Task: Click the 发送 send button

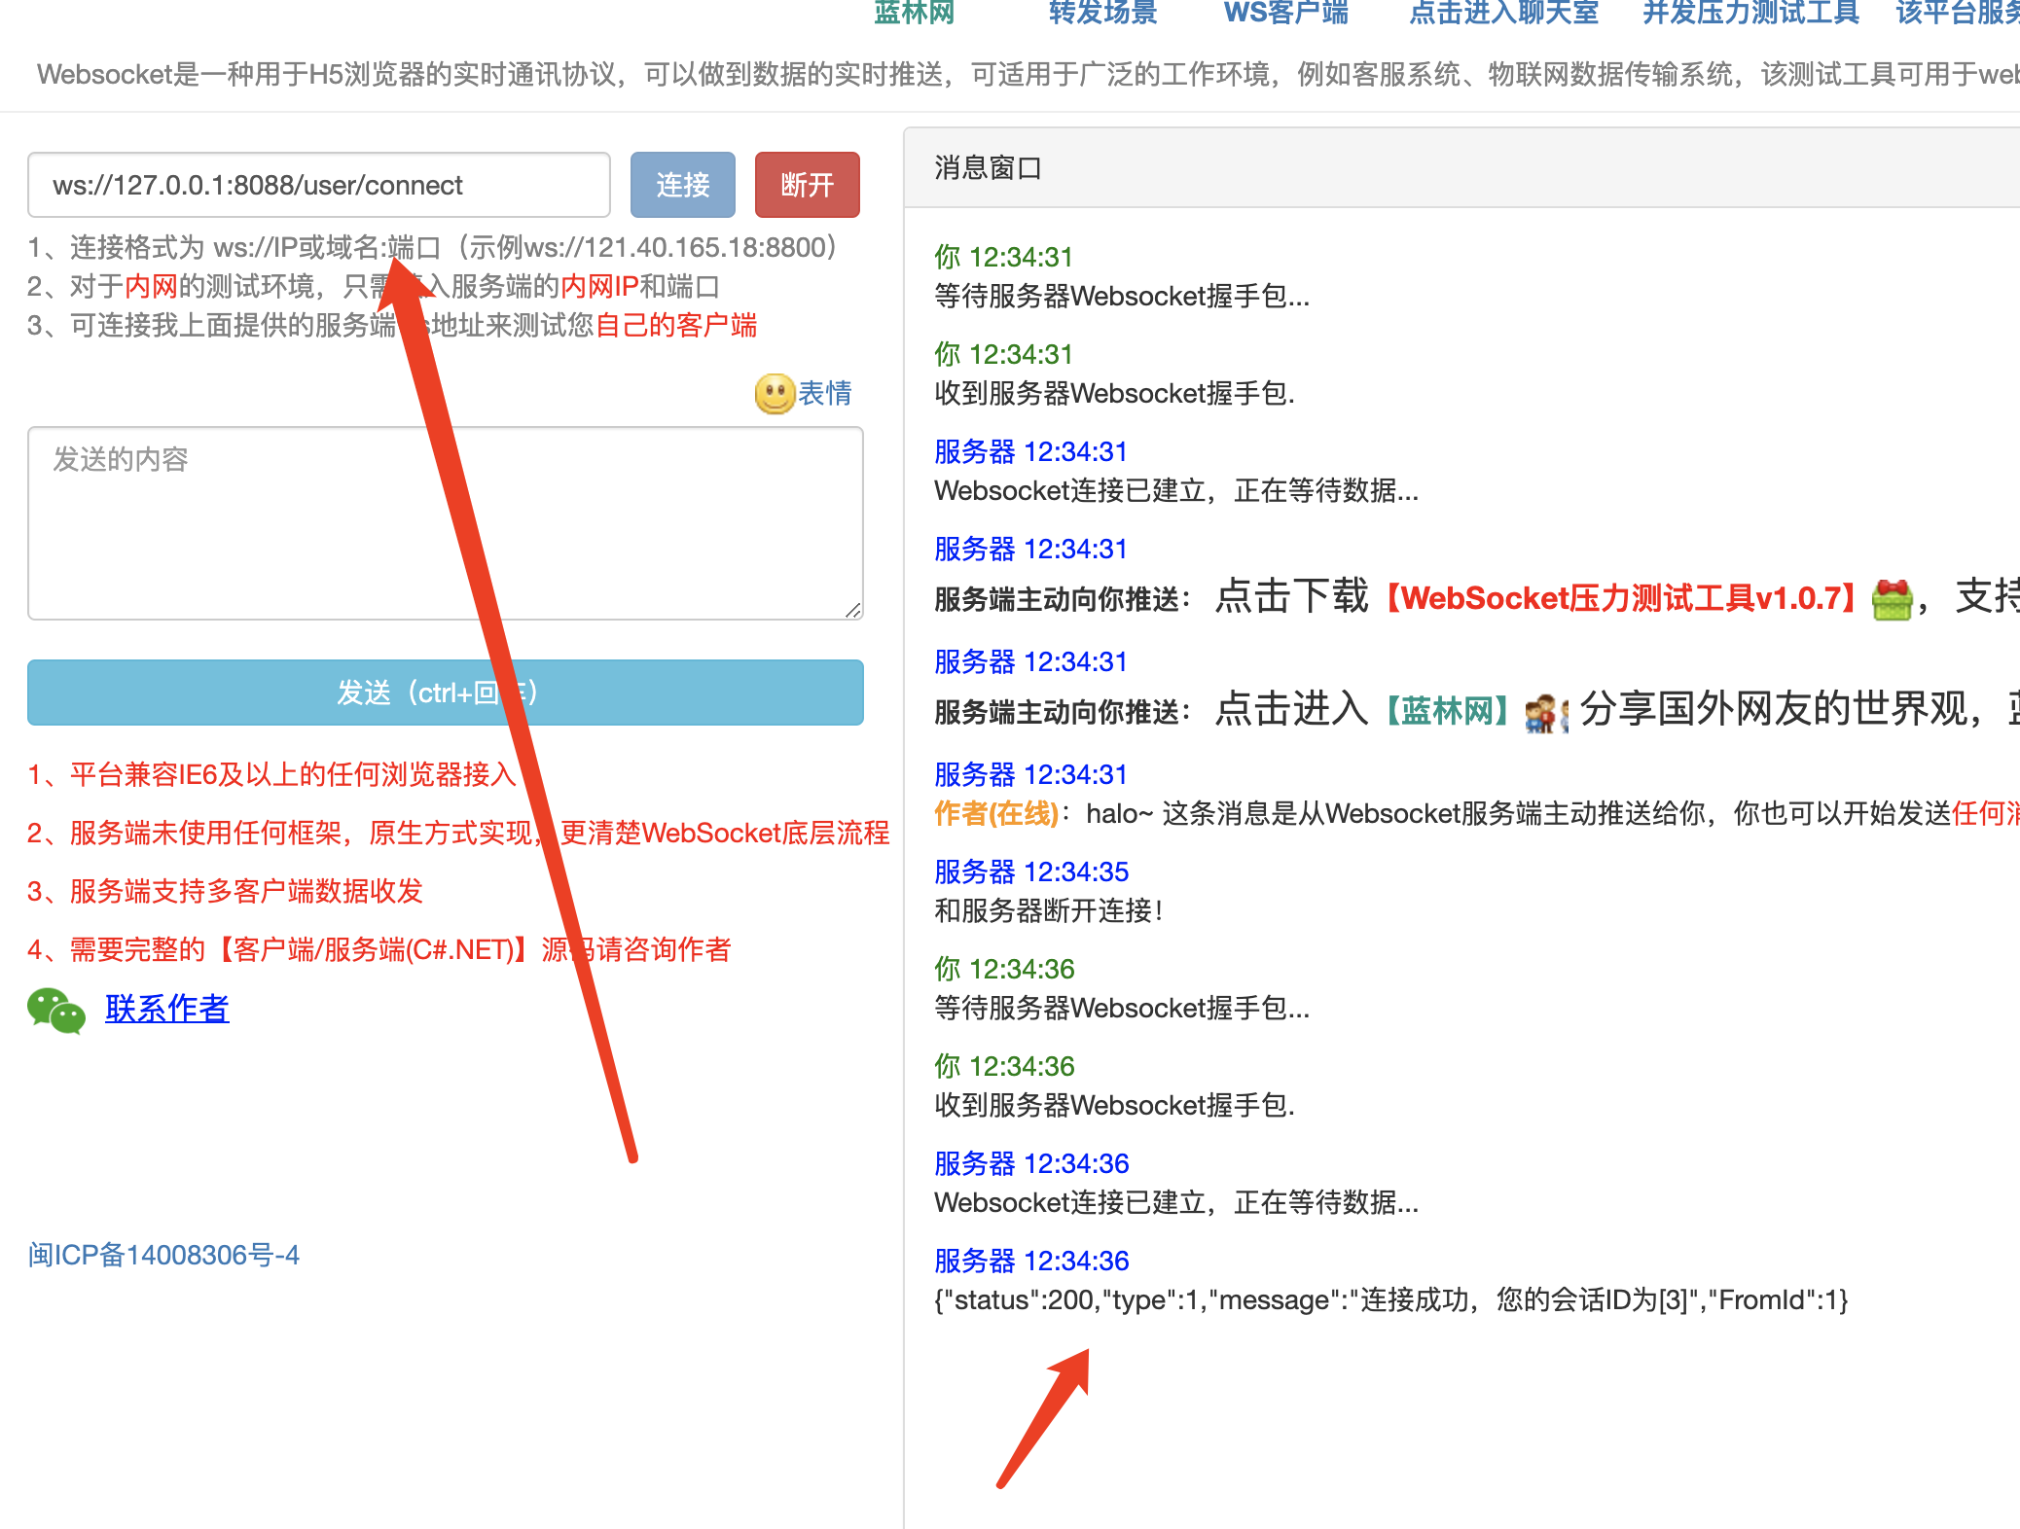Action: tap(445, 693)
